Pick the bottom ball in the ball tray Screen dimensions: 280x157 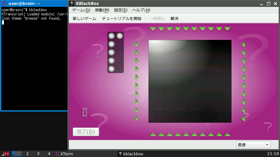tap(111, 69)
